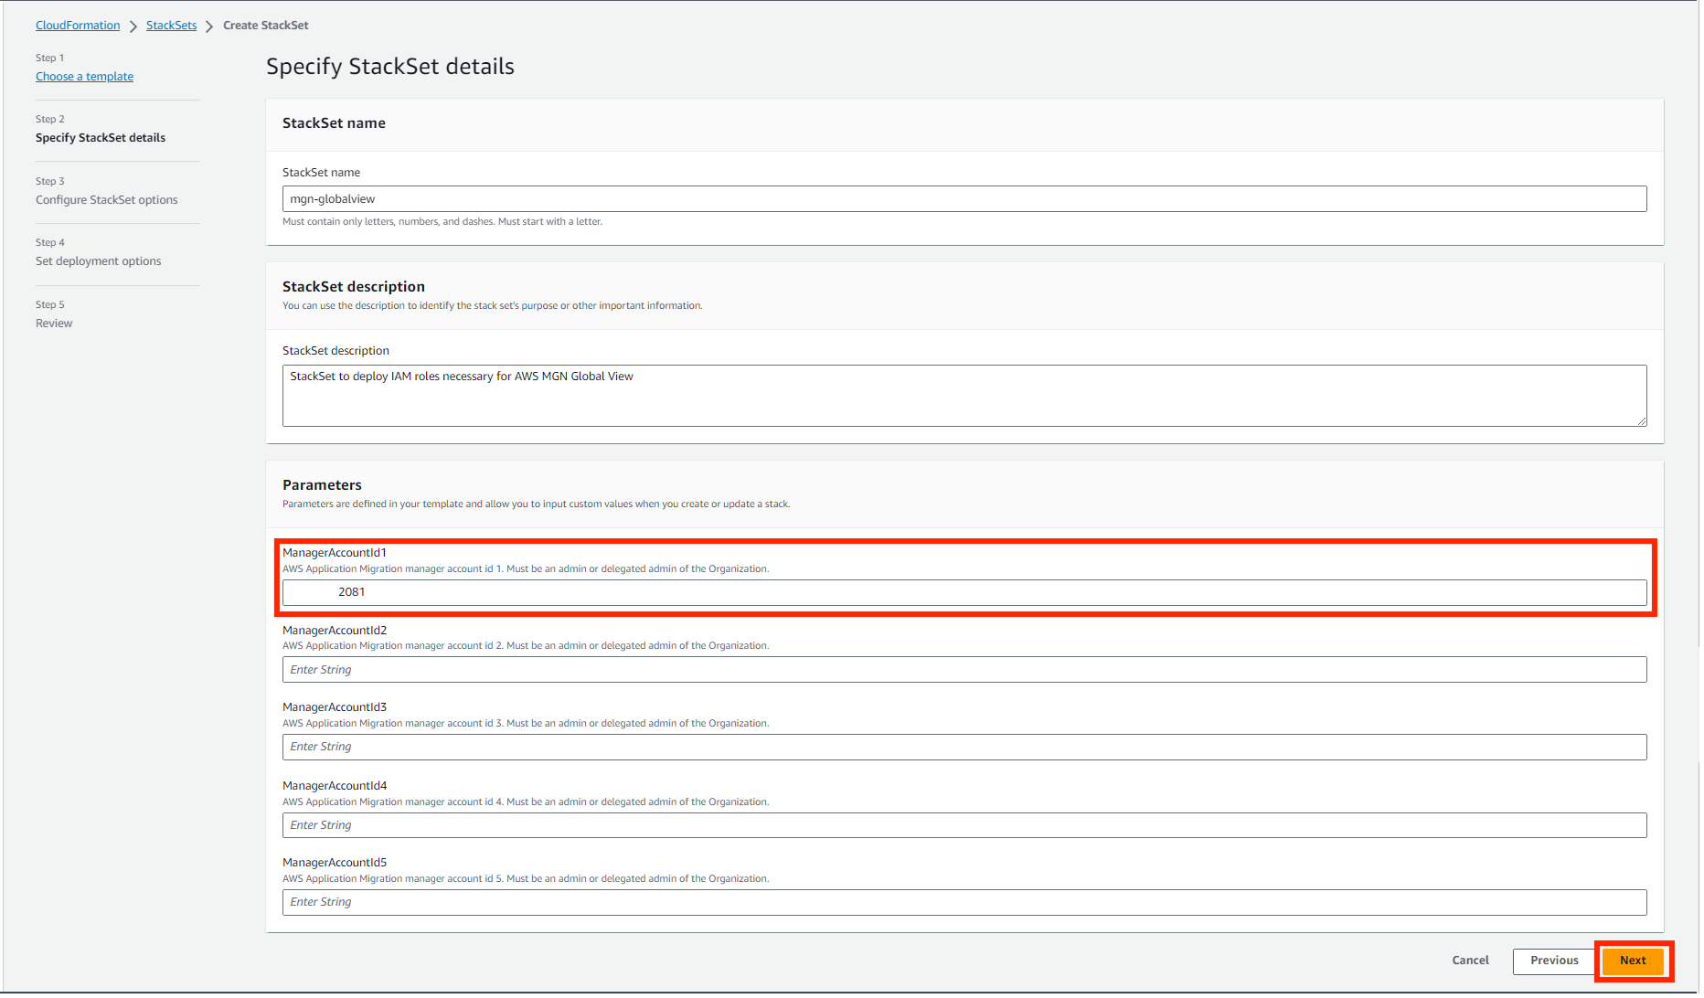Click the ManagerAccountId5 label
This screenshot has height=998, width=1704.
pos(335,863)
